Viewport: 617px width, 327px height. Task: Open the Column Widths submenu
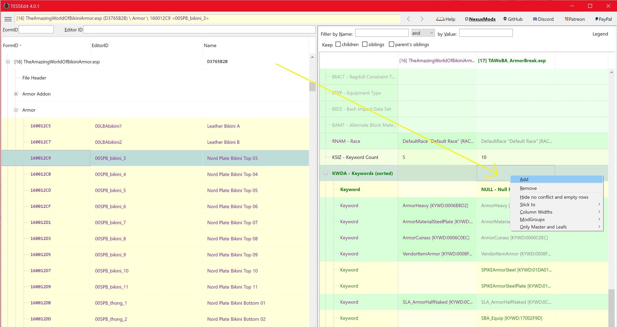(x=556, y=212)
